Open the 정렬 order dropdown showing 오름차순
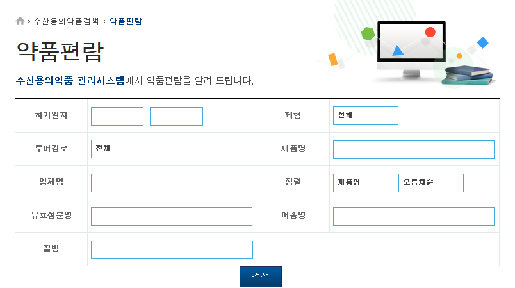Screen dimensions: 515x288 pos(431,183)
